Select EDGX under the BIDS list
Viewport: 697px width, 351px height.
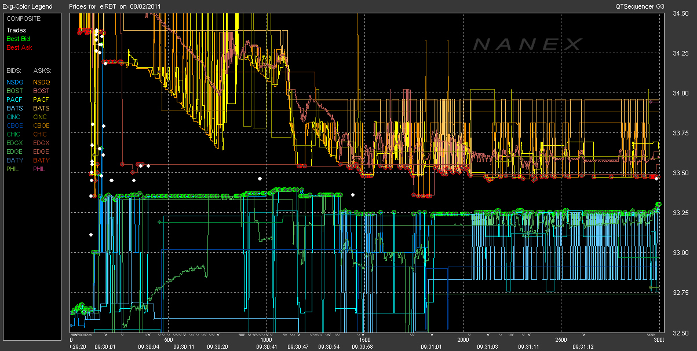[x=15, y=143]
